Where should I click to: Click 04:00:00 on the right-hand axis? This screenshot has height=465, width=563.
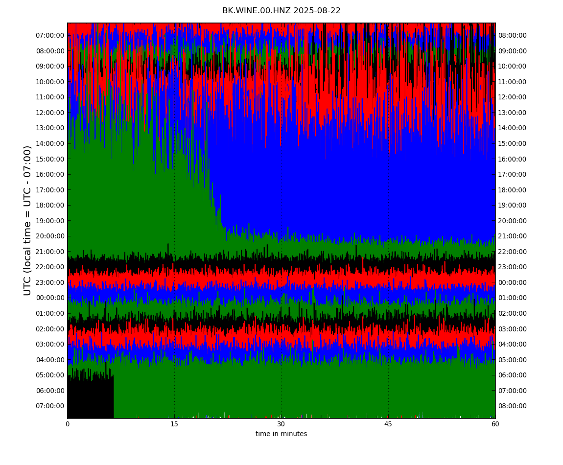point(513,345)
